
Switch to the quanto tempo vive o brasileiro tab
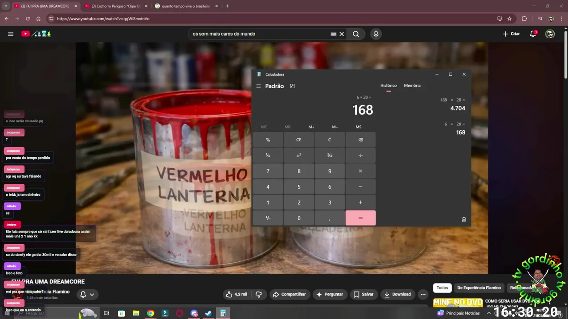pyautogui.click(x=186, y=6)
